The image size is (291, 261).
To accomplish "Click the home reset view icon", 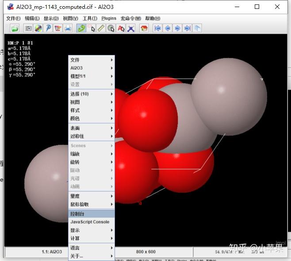I will [x=144, y=28].
